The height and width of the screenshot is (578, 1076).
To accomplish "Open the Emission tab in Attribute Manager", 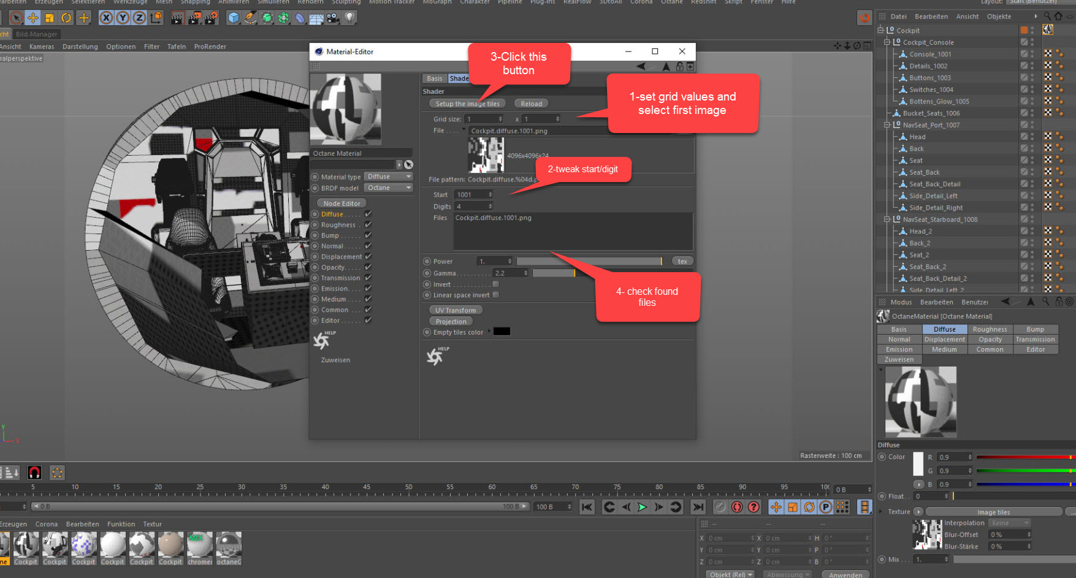I will (899, 349).
